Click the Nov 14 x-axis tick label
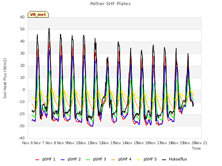This screenshot has height=166, width=222. 120,143
